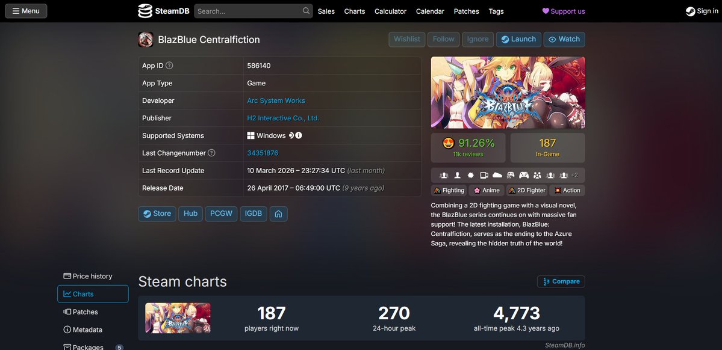Image resolution: width=722 pixels, height=350 pixels.
Task: Toggle the Ignore button
Action: [478, 40]
